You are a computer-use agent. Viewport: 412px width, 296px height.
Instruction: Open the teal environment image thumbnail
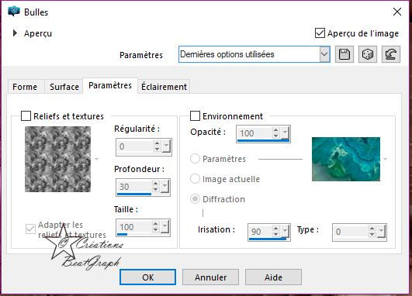pos(346,159)
